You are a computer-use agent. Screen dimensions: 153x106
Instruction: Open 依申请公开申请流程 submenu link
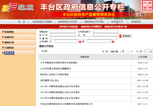68,26
